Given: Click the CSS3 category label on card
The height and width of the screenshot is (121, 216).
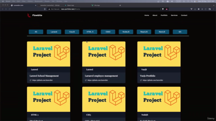Looking at the screenshot, I should click(x=88, y=115).
